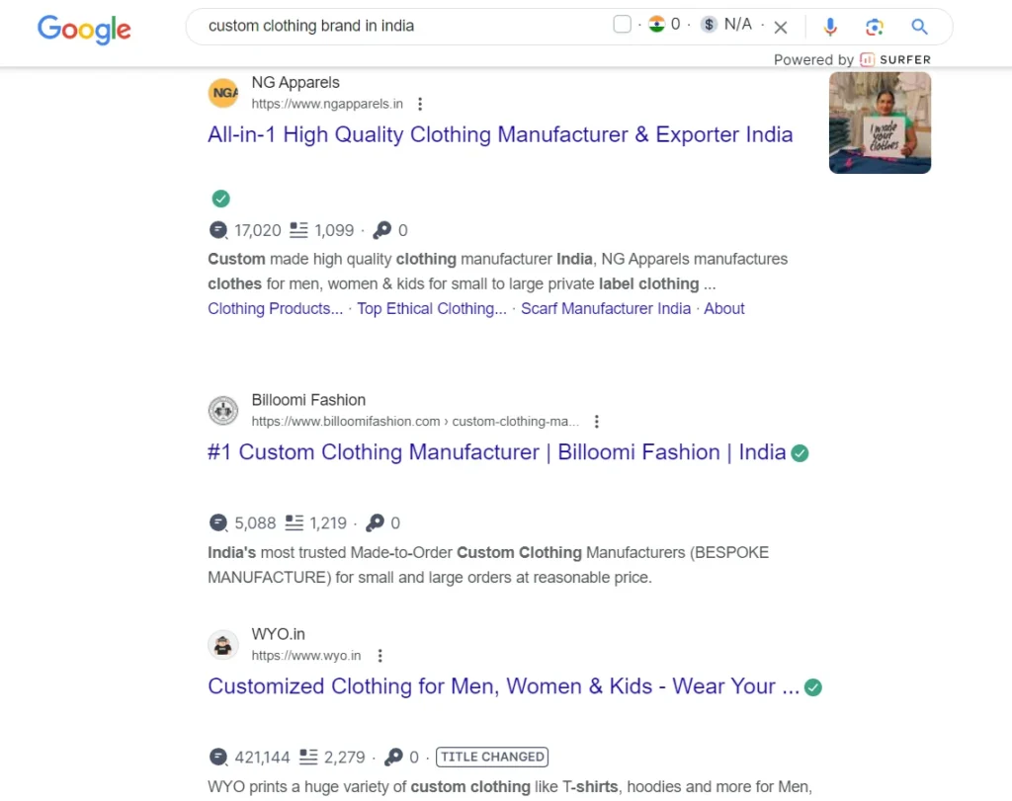The width and height of the screenshot is (1012, 801).
Task: Open the About sitelink
Action: 724,309
